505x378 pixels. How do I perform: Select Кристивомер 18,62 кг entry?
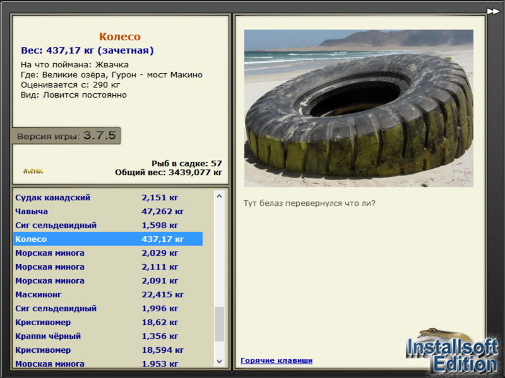pos(108,322)
